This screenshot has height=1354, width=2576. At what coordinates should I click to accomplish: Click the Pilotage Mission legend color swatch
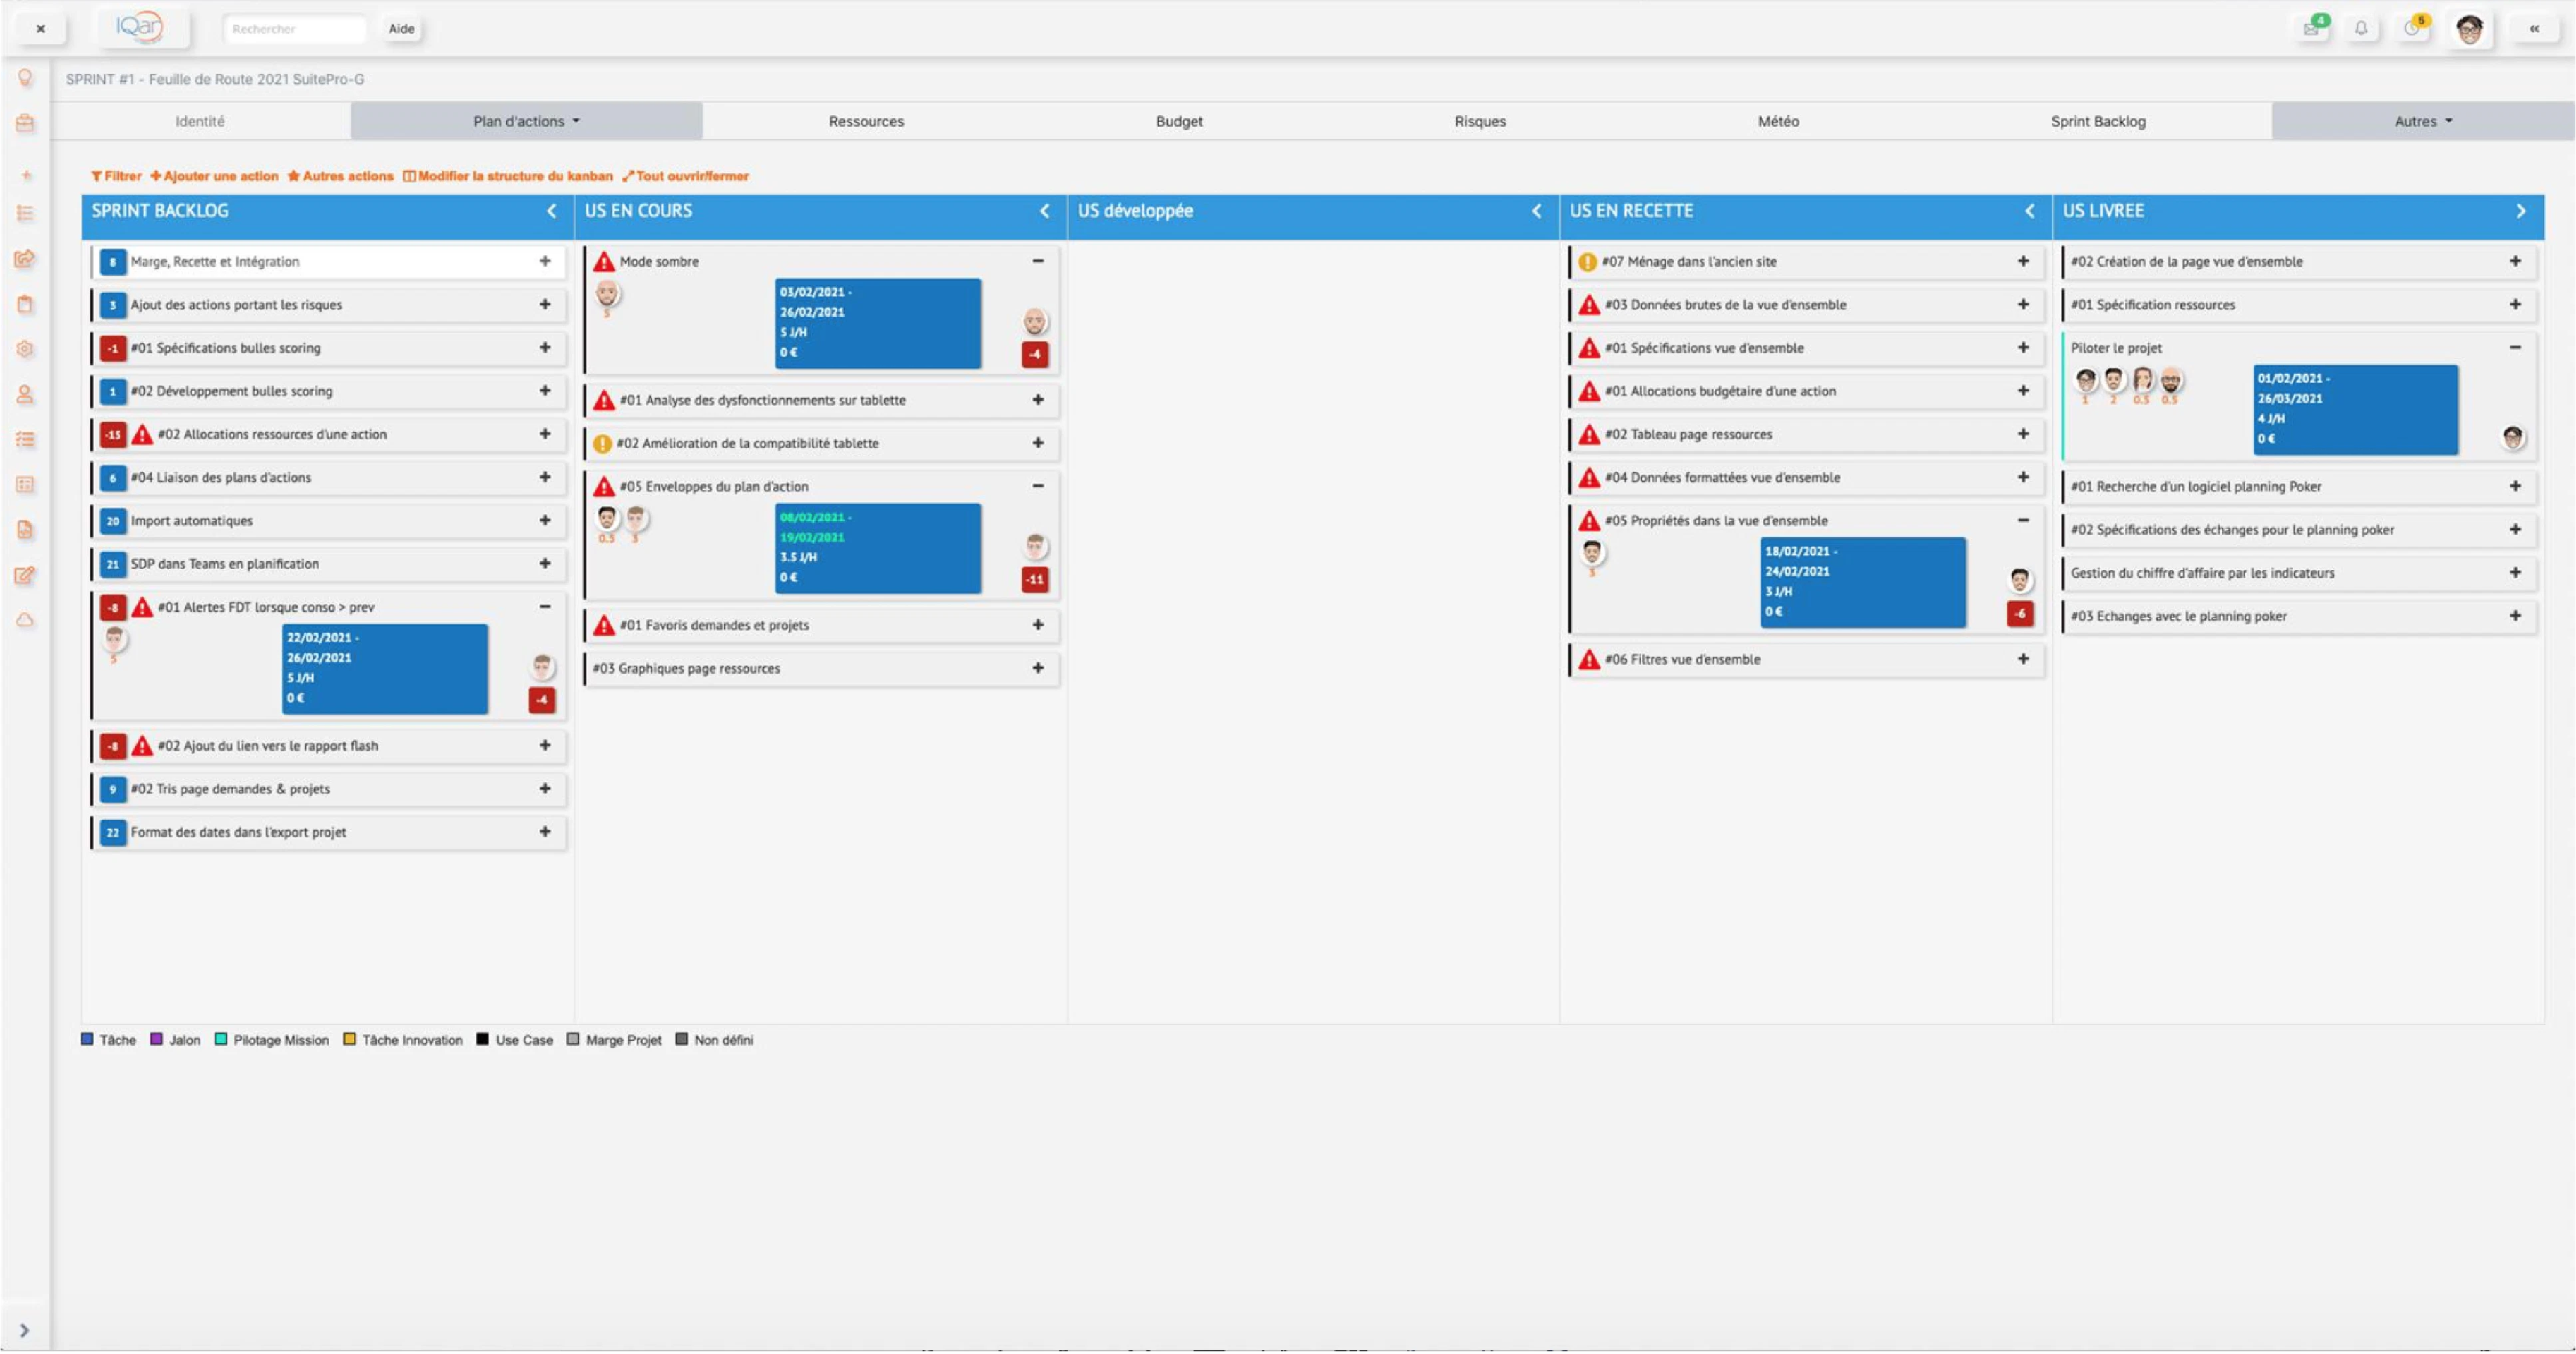[x=221, y=1039]
